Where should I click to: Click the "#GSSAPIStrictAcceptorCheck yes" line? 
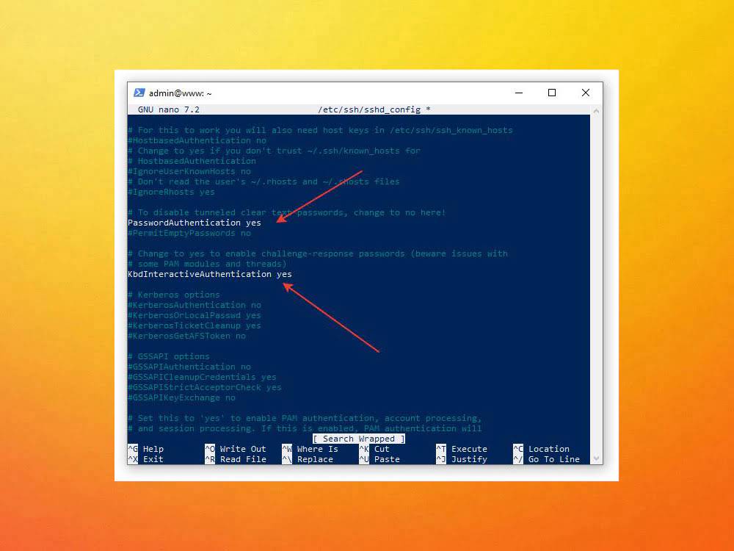pyautogui.click(x=205, y=387)
